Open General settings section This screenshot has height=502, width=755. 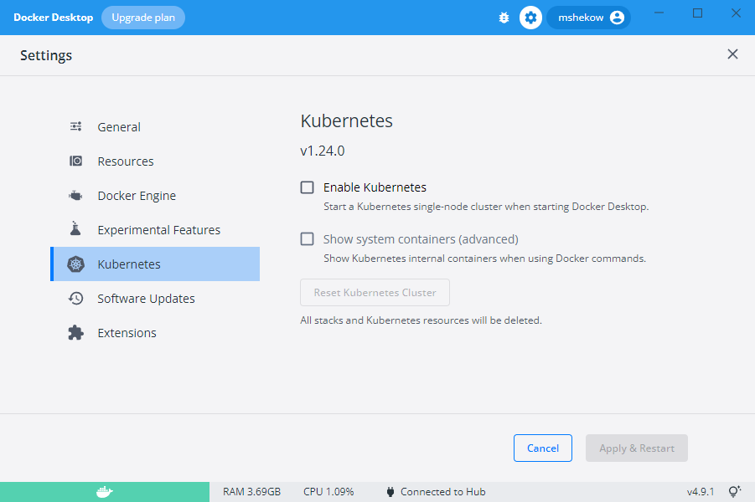coord(155,127)
